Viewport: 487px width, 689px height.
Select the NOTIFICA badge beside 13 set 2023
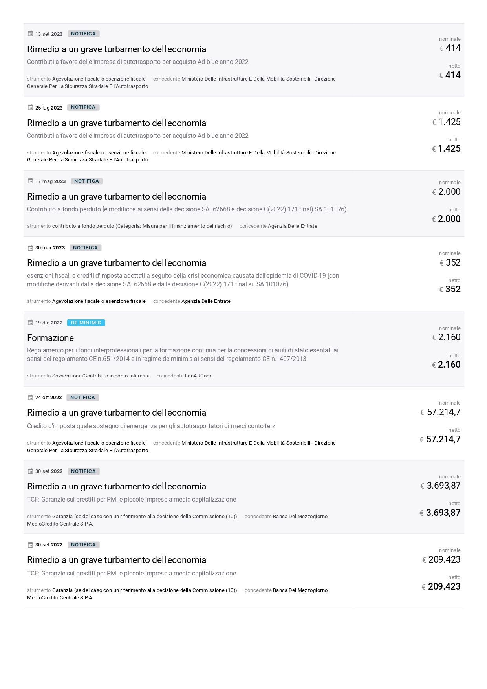pos(83,34)
